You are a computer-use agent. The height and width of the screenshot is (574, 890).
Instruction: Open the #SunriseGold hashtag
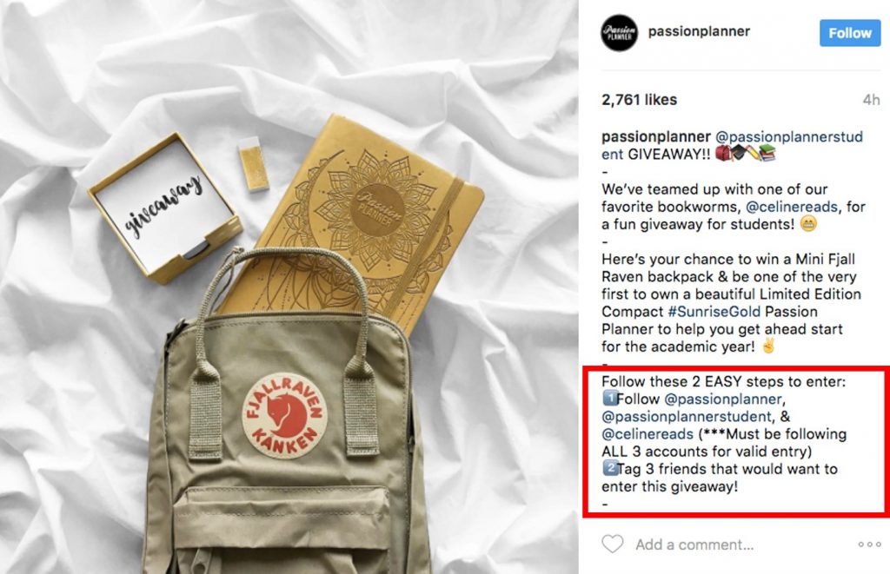click(x=714, y=312)
